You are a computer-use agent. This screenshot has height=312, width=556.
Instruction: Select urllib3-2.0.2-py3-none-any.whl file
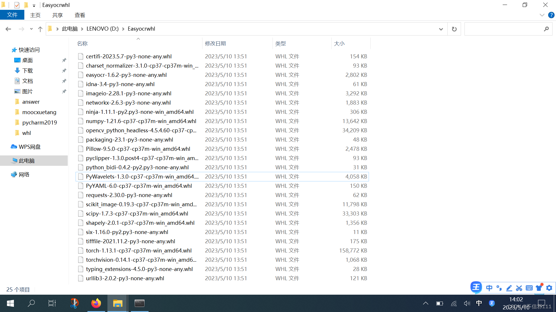point(125,278)
